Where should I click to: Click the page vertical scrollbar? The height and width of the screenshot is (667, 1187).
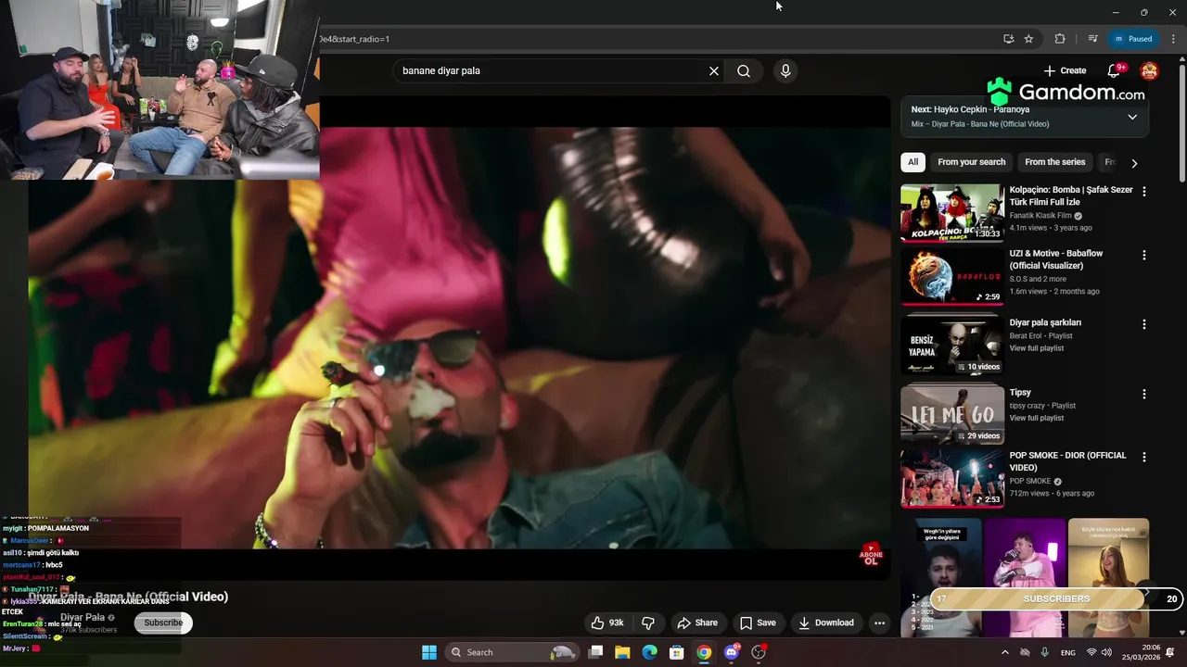coord(1182,120)
